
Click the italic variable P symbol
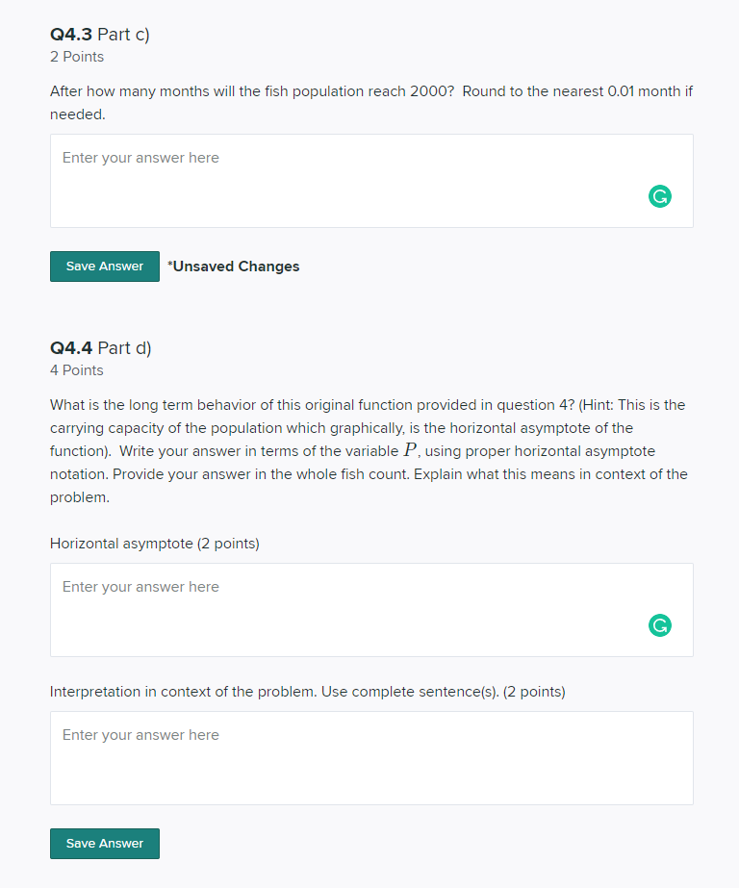pyautogui.click(x=410, y=450)
